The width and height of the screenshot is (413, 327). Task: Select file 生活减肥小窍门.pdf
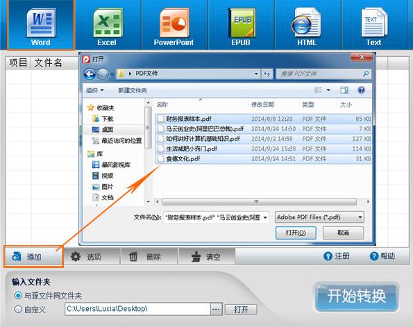tap(263, 149)
